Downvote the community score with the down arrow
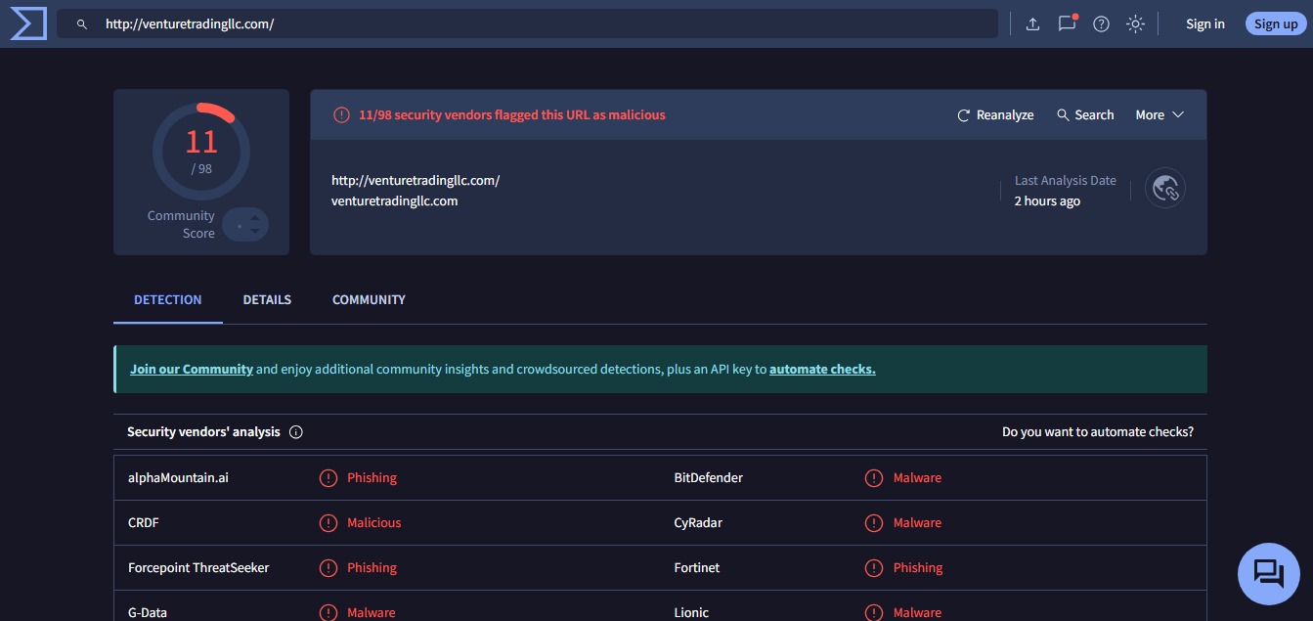Viewport: 1313px width, 621px height. [x=255, y=232]
